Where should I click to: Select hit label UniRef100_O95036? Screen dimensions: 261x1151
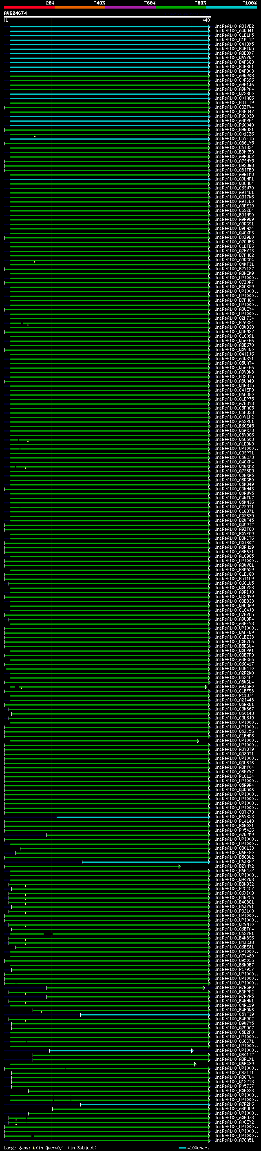point(234,960)
